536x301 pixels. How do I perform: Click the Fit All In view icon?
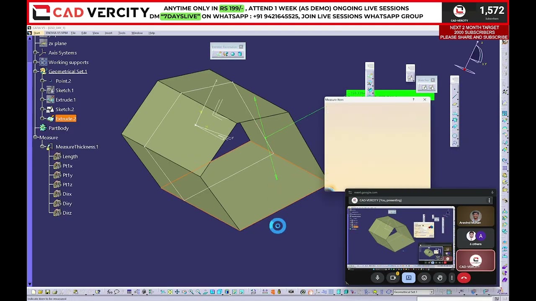[x=170, y=292]
